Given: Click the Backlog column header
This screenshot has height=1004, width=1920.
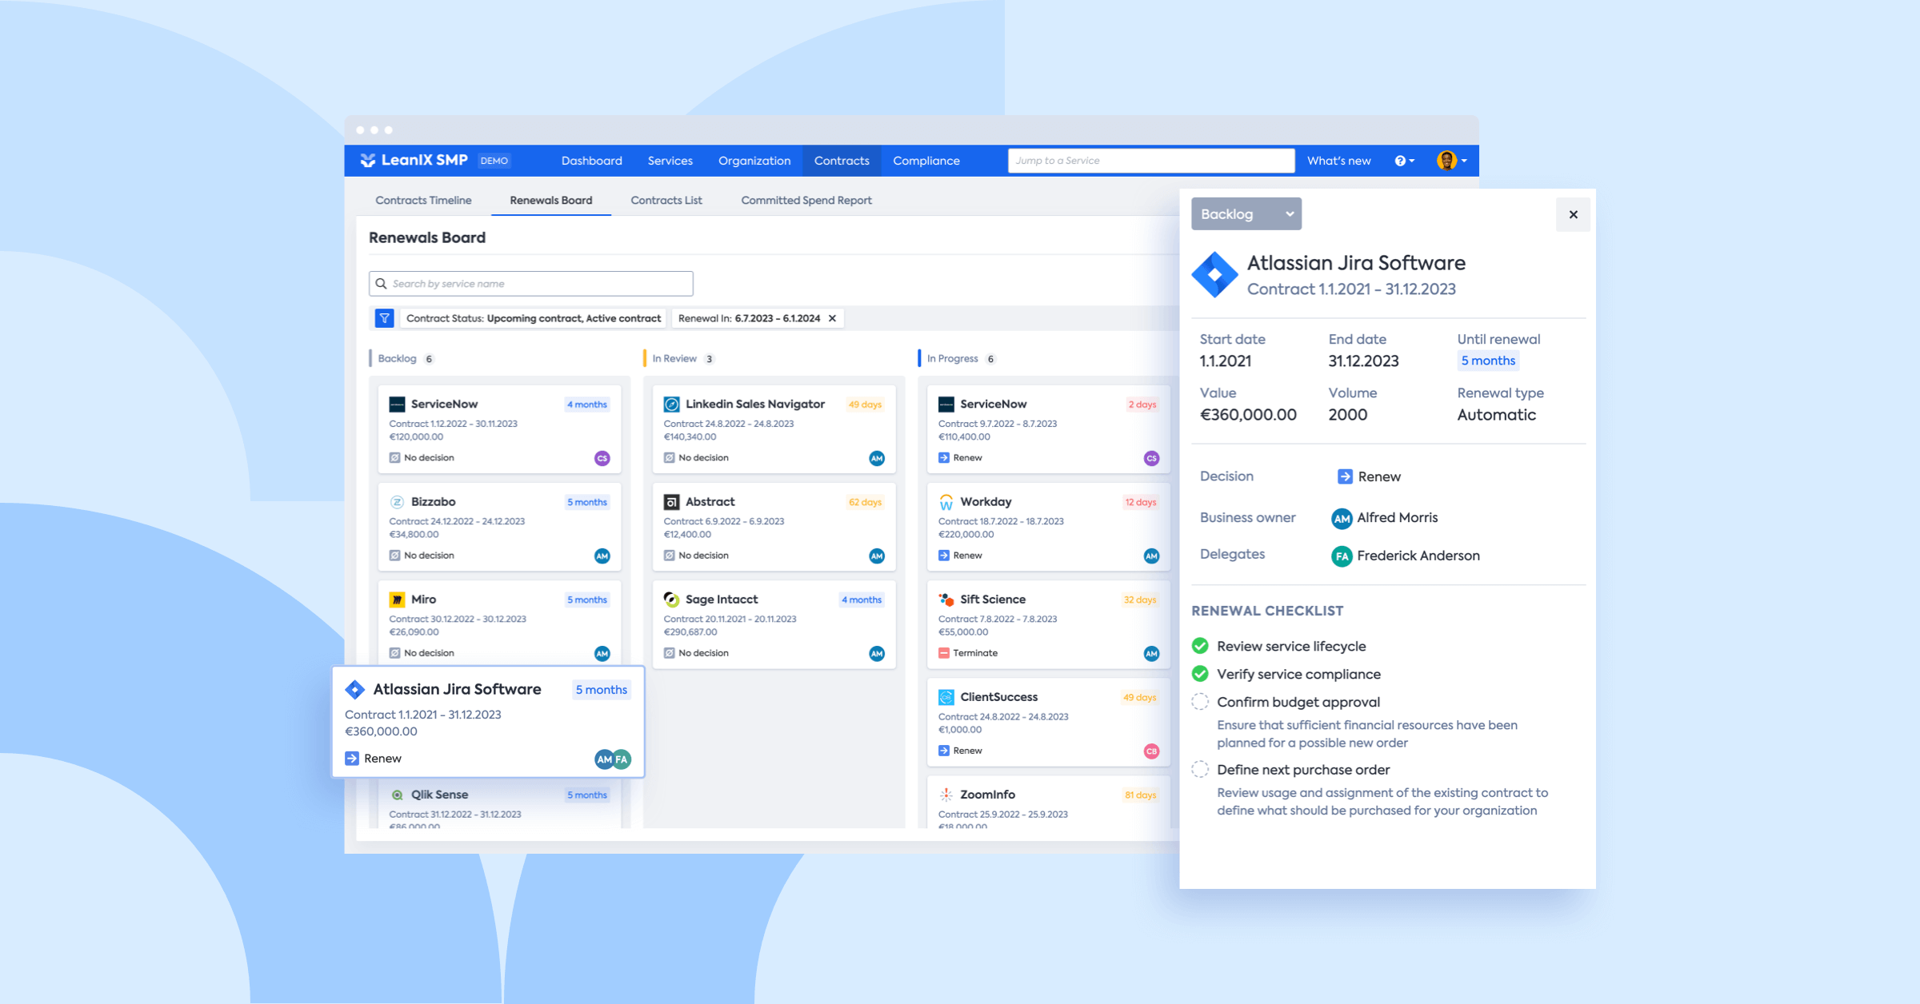Looking at the screenshot, I should pos(397,358).
